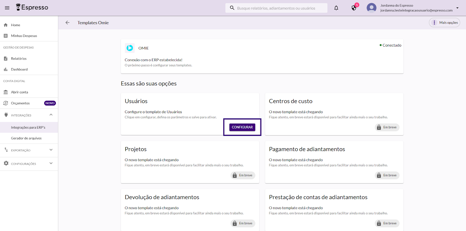Click the Configurações gear icon
This screenshot has height=231, width=466.
[x=6, y=163]
